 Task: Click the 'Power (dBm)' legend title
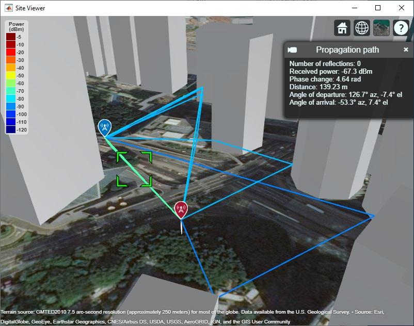[17, 27]
